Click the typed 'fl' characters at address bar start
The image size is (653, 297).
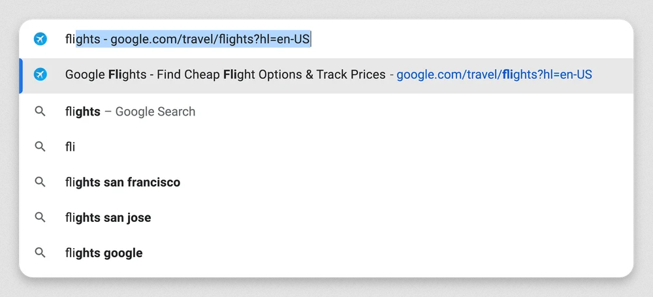click(x=69, y=39)
